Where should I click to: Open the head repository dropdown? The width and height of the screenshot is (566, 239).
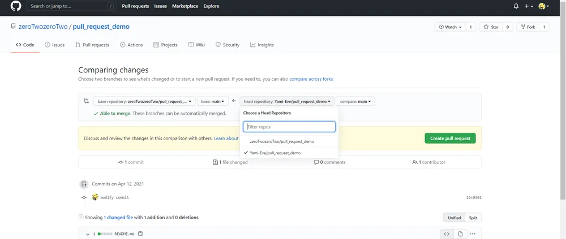point(288,101)
